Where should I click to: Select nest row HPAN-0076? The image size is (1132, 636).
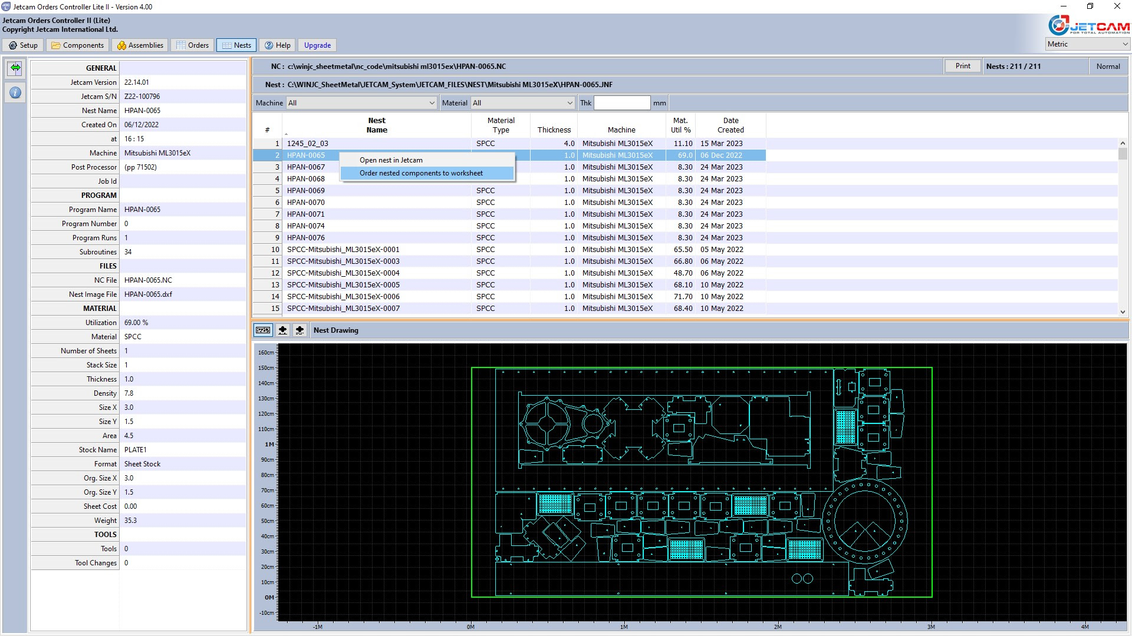[x=509, y=238]
